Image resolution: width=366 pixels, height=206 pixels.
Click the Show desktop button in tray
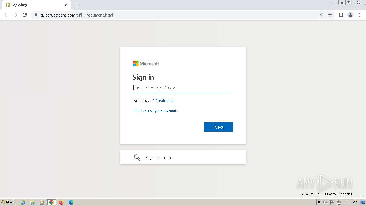point(363,202)
